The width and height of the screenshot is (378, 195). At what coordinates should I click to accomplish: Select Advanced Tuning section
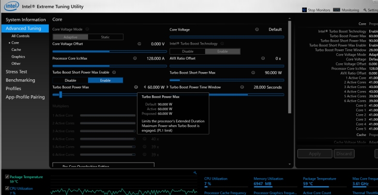(25, 29)
